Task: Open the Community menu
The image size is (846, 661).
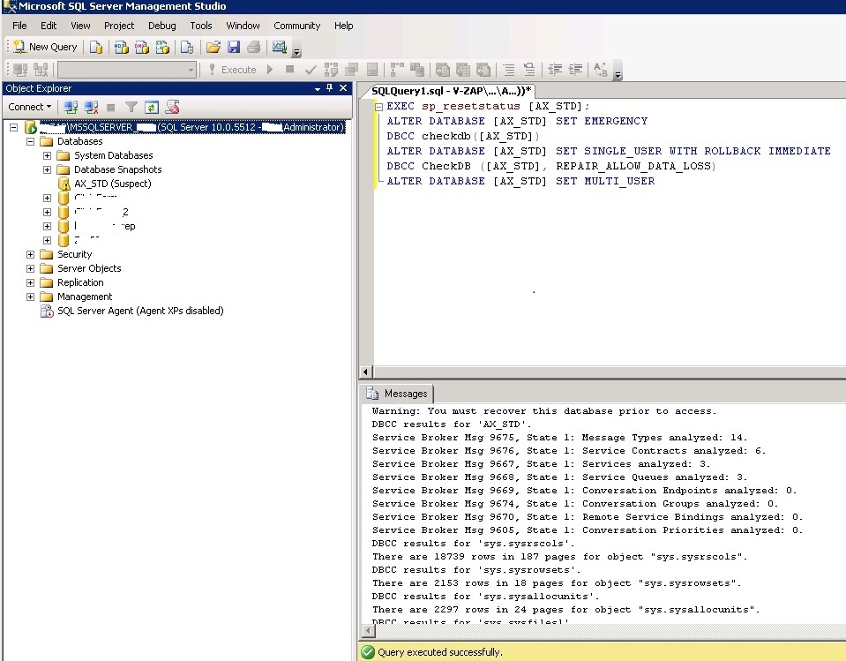Action: [296, 26]
